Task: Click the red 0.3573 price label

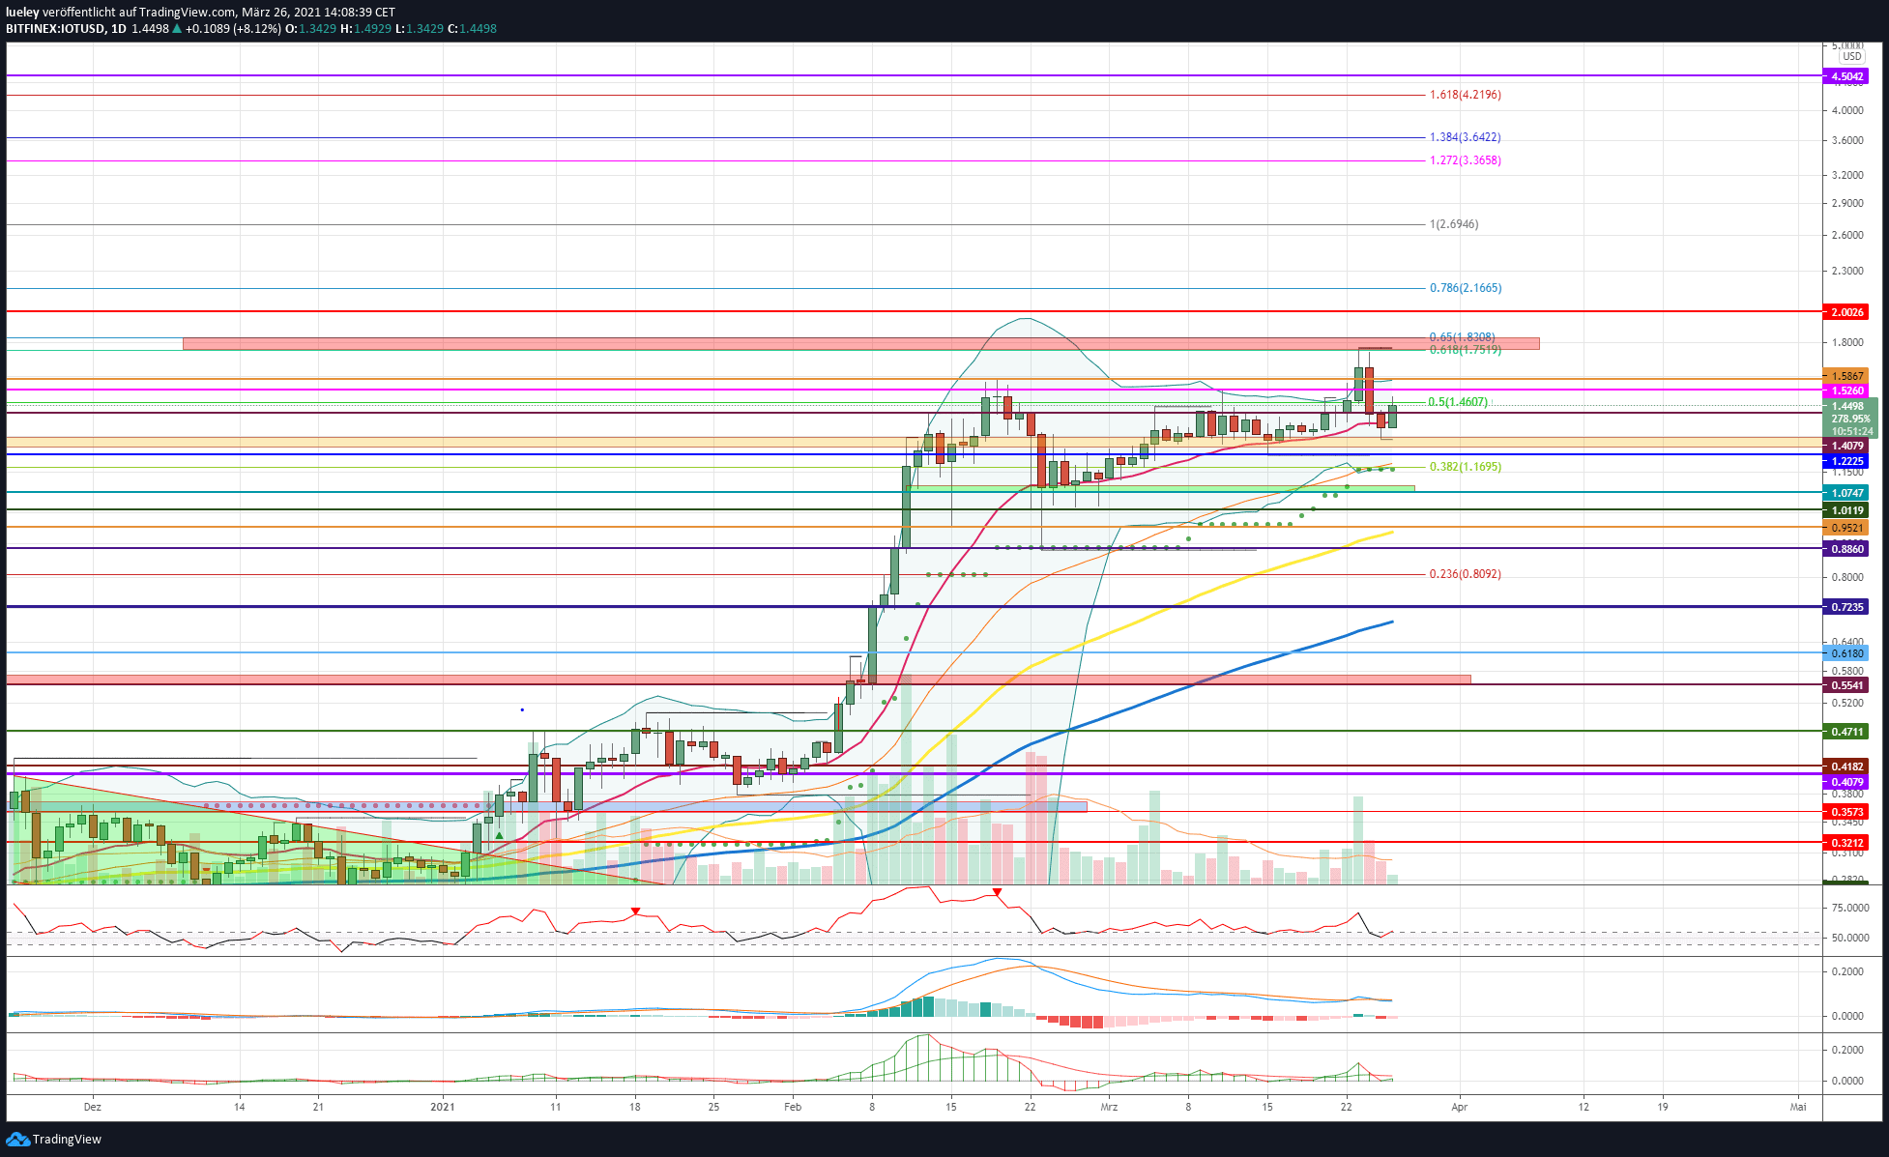Action: point(1845,812)
